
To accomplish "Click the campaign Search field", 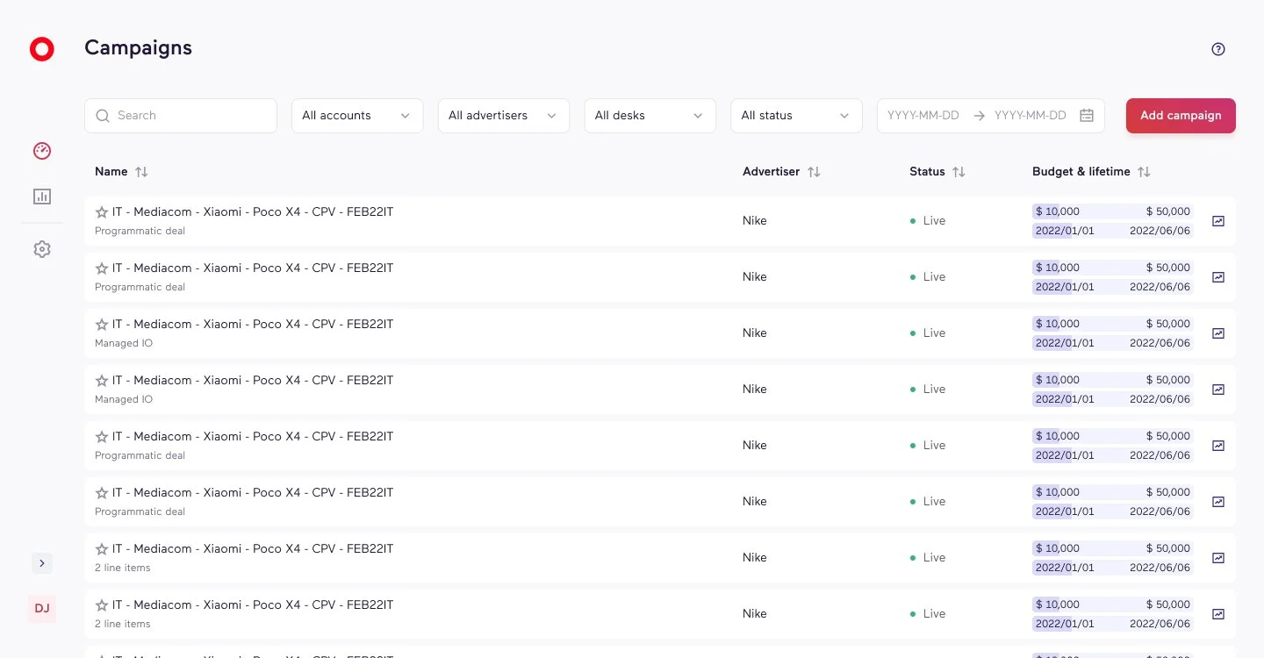I will click(181, 116).
